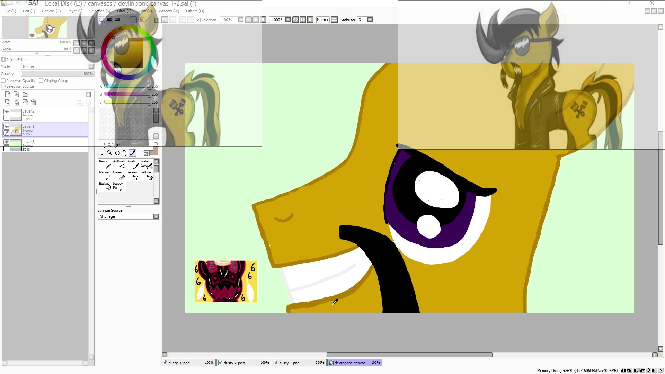
Task: Select the SelPen tool
Action: pyautogui.click(x=133, y=175)
